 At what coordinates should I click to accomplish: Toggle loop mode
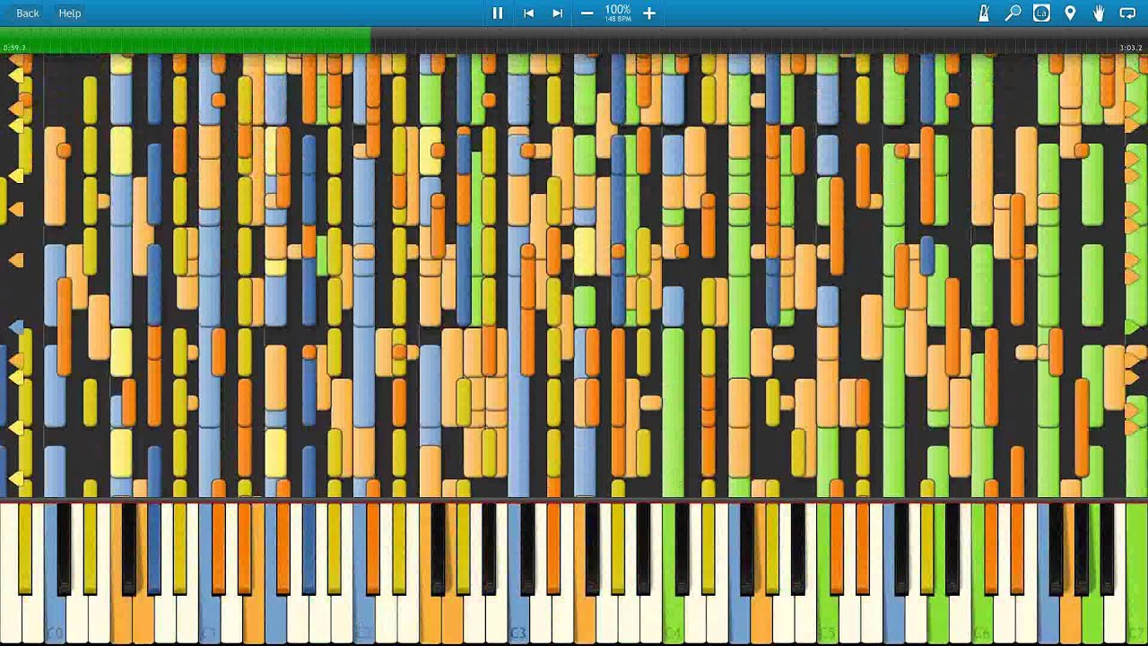coord(1127,13)
